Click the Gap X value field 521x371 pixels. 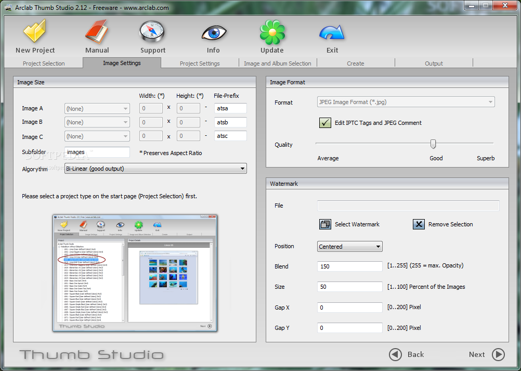click(350, 308)
